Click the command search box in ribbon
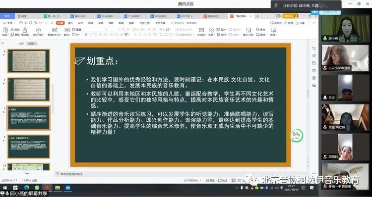 tap(184, 23)
